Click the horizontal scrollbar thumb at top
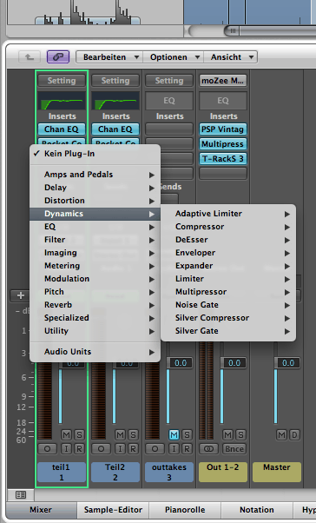The height and width of the screenshot is (523, 316). pyautogui.click(x=270, y=31)
